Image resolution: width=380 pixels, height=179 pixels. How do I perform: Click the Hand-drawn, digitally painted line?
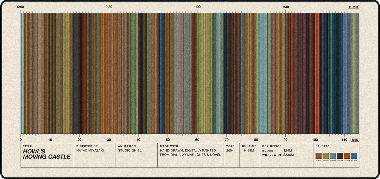188,151
